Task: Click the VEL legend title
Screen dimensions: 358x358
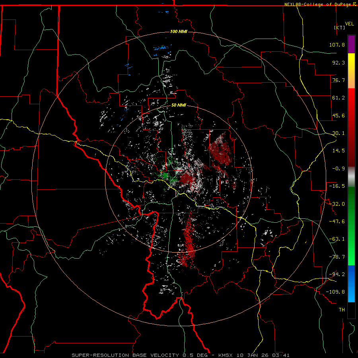Action: pos(349,24)
